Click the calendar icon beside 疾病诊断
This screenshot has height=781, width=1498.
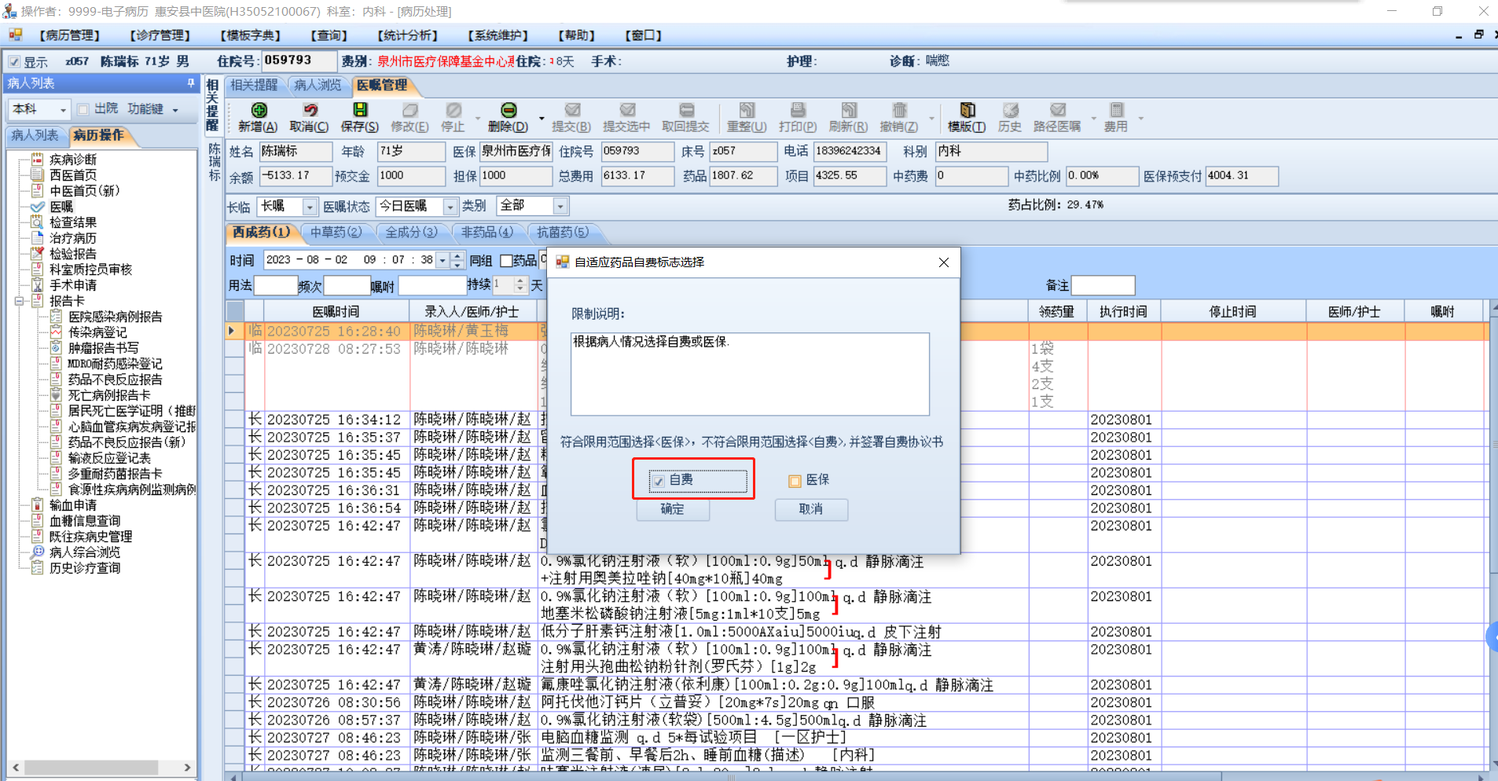tap(37, 159)
